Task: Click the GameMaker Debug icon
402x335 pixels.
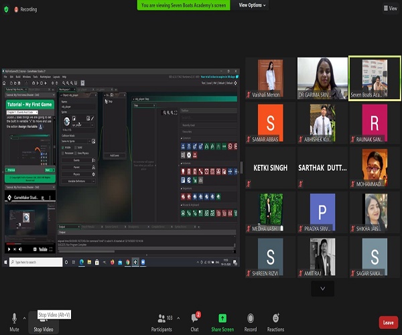Action: click(x=33, y=83)
